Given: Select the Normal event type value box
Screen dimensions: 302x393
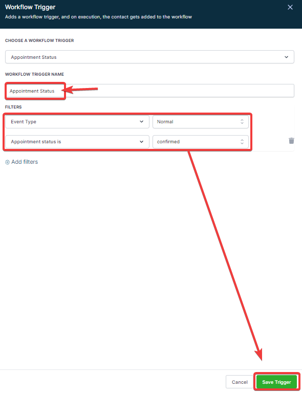Looking at the screenshot, I should [201, 122].
